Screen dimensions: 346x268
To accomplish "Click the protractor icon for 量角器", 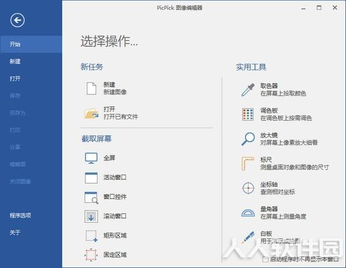I will [x=248, y=213].
